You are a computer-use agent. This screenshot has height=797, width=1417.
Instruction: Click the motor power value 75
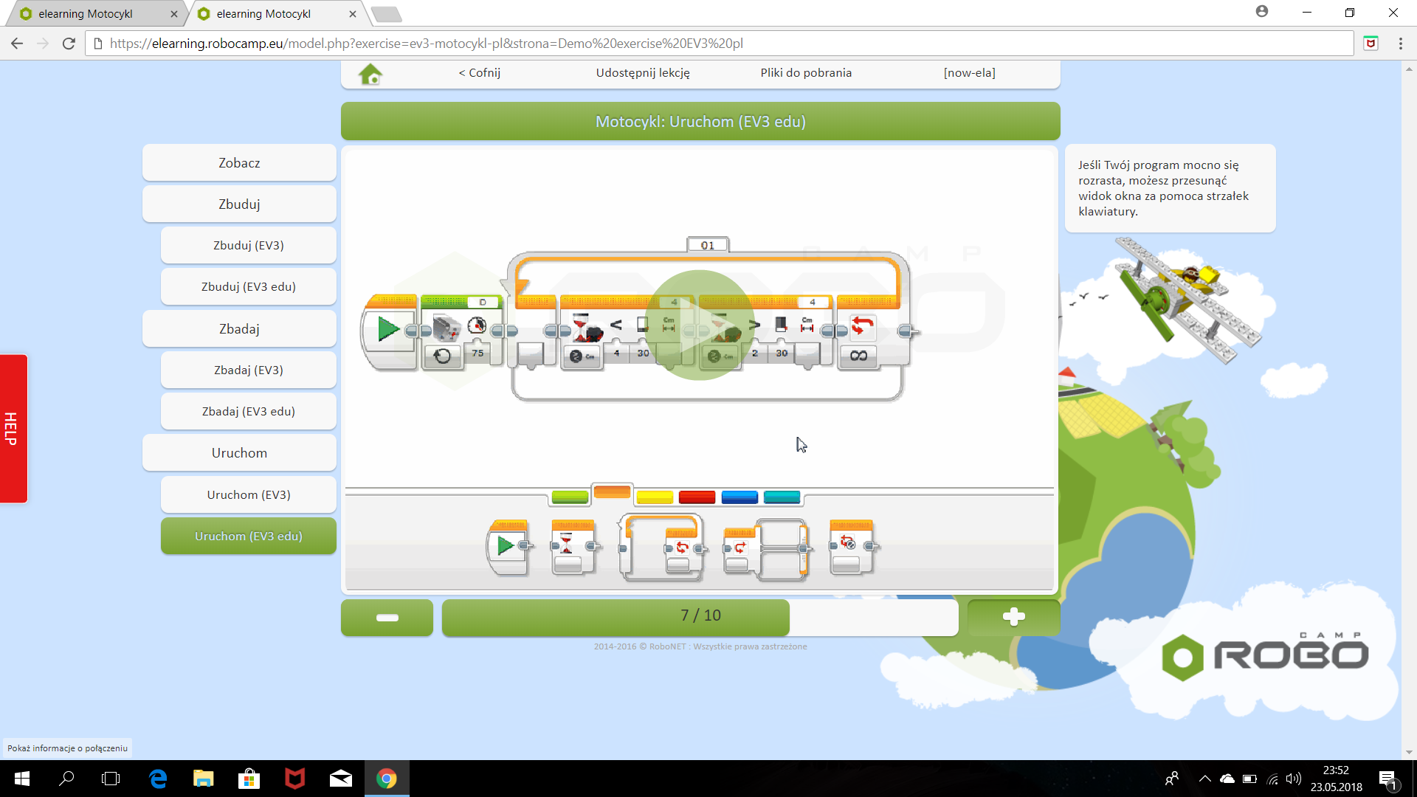tap(477, 353)
